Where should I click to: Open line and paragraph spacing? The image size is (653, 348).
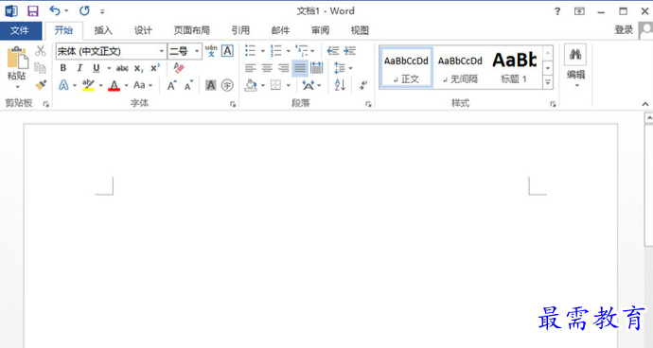point(340,68)
